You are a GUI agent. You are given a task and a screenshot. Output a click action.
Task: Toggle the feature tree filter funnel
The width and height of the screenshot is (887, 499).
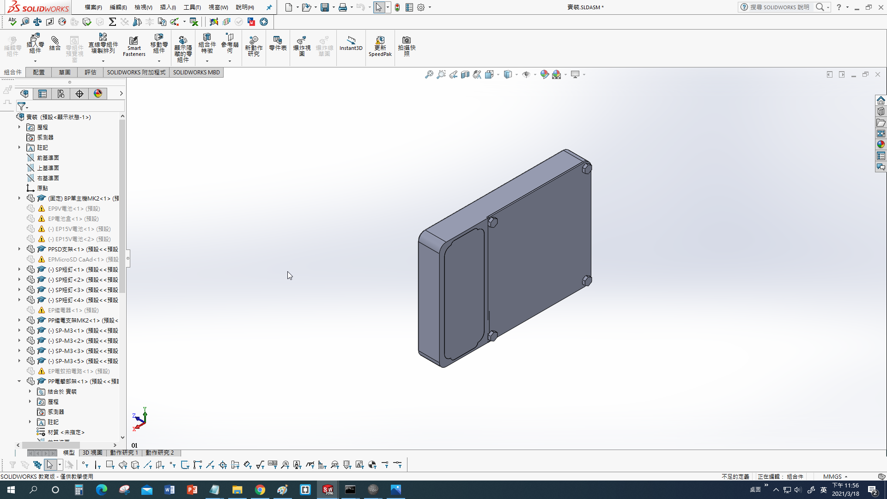[21, 106]
